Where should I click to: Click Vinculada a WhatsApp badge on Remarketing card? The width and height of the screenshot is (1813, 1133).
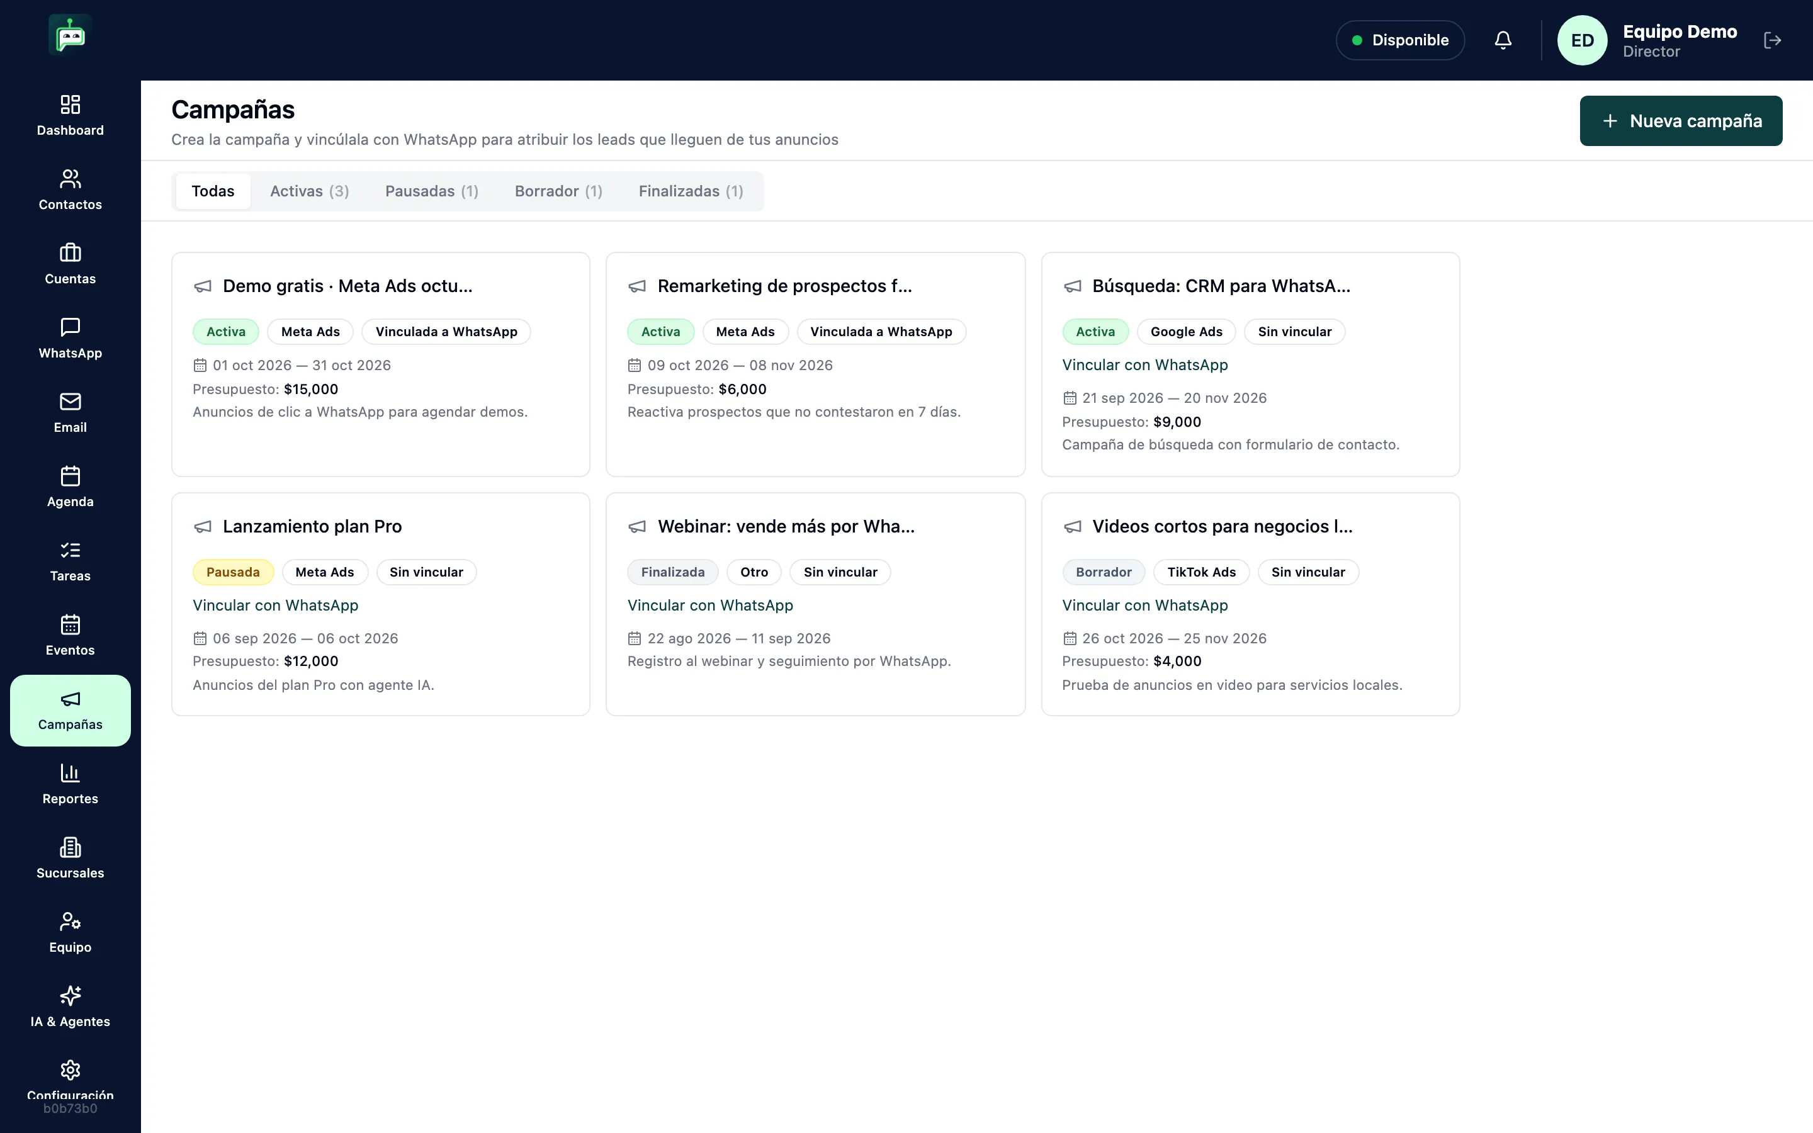click(x=881, y=332)
